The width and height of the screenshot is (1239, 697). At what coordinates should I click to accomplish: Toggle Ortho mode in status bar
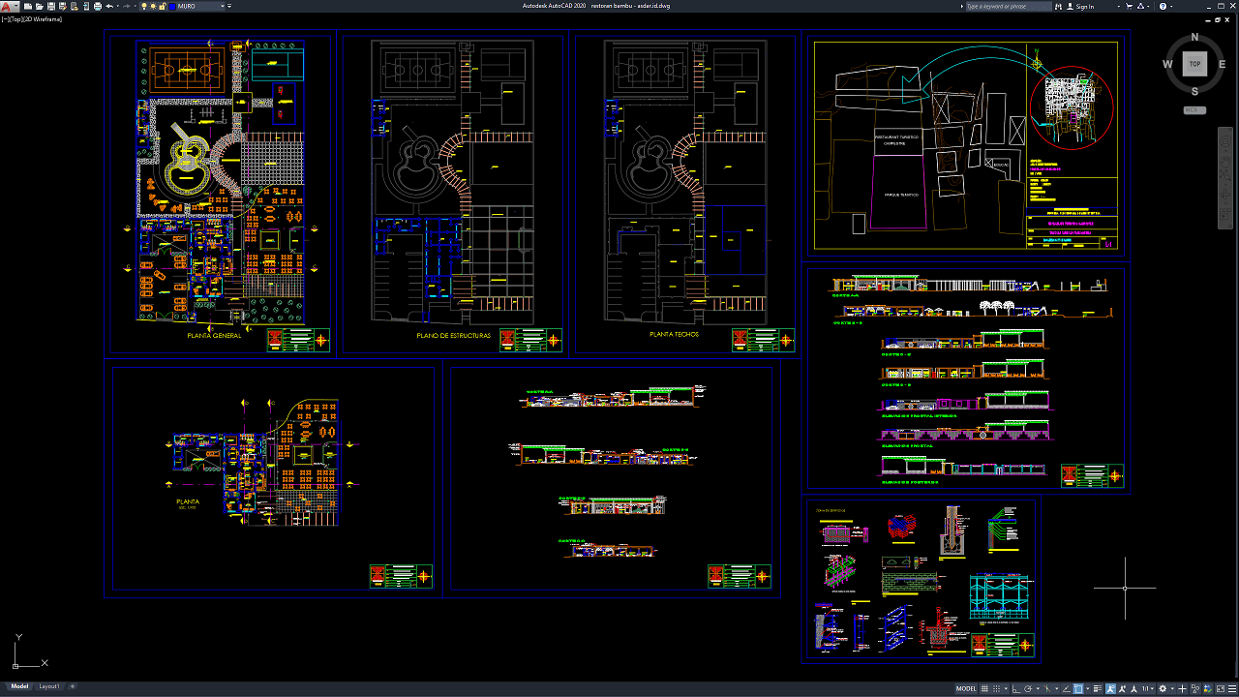click(x=1015, y=689)
